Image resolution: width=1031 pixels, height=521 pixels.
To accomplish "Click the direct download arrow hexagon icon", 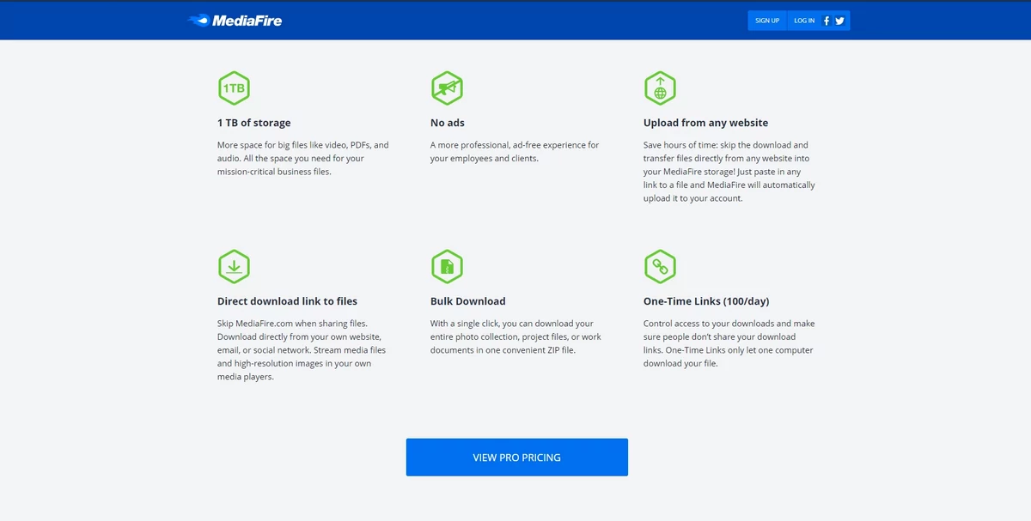I will 234,266.
